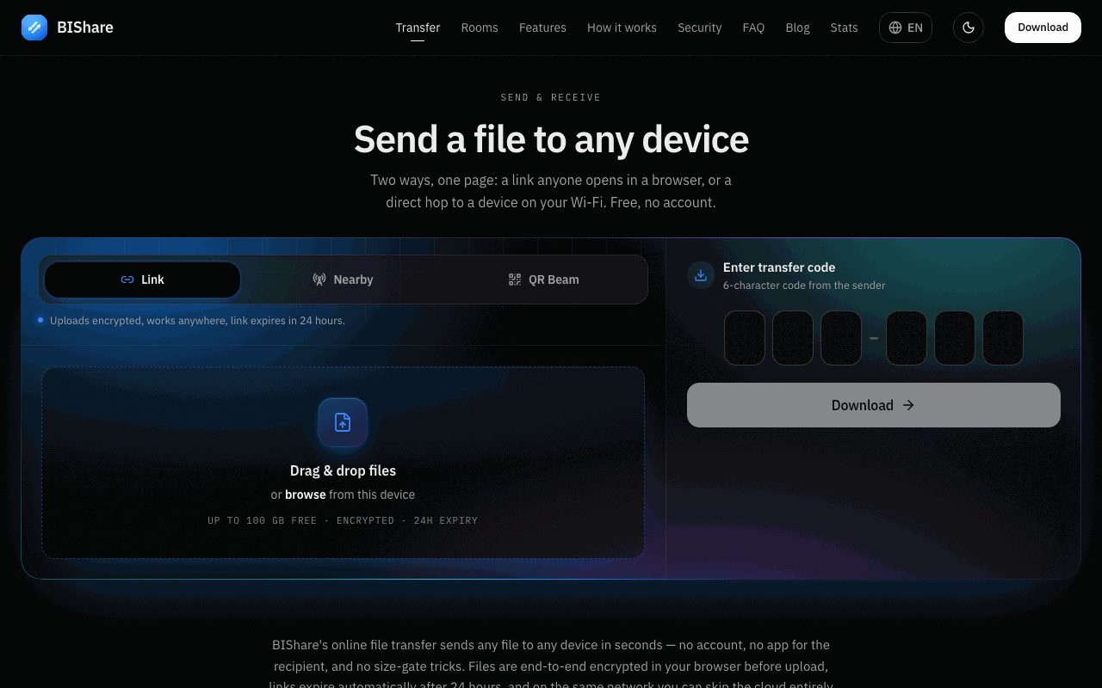Click the BIShare brand name
This screenshot has width=1102, height=688.
point(85,28)
